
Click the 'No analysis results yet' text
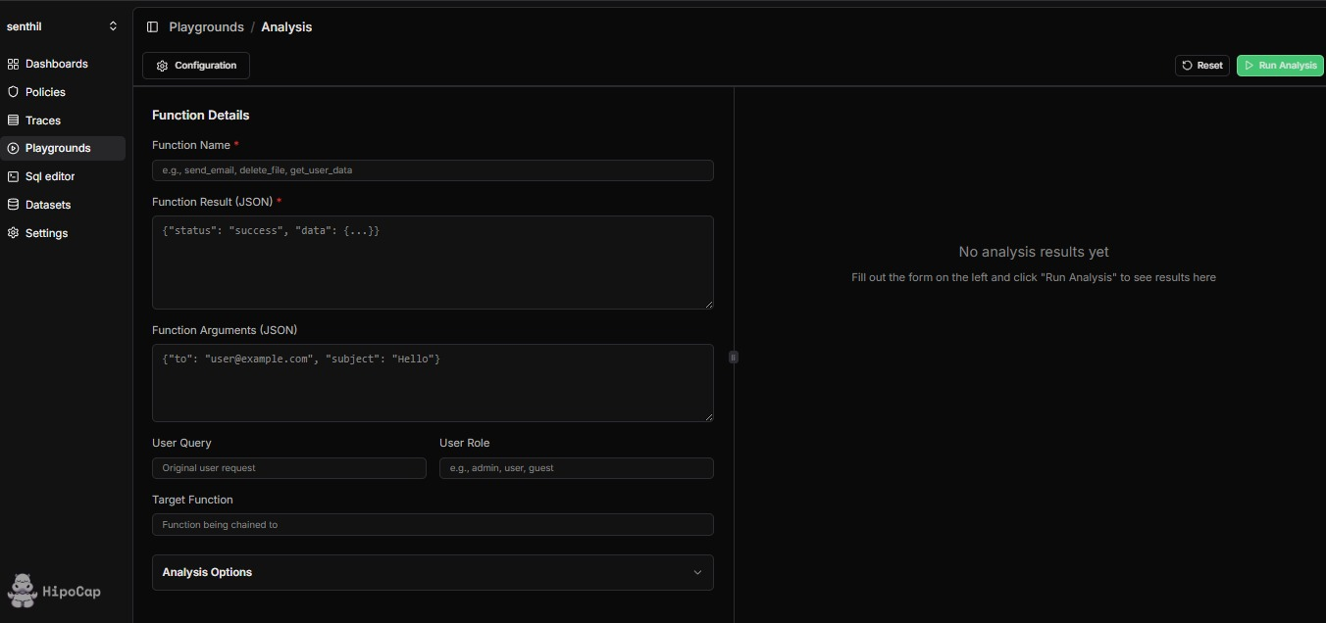[1034, 252]
